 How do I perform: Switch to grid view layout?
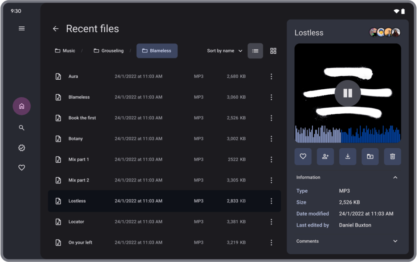pyautogui.click(x=273, y=51)
